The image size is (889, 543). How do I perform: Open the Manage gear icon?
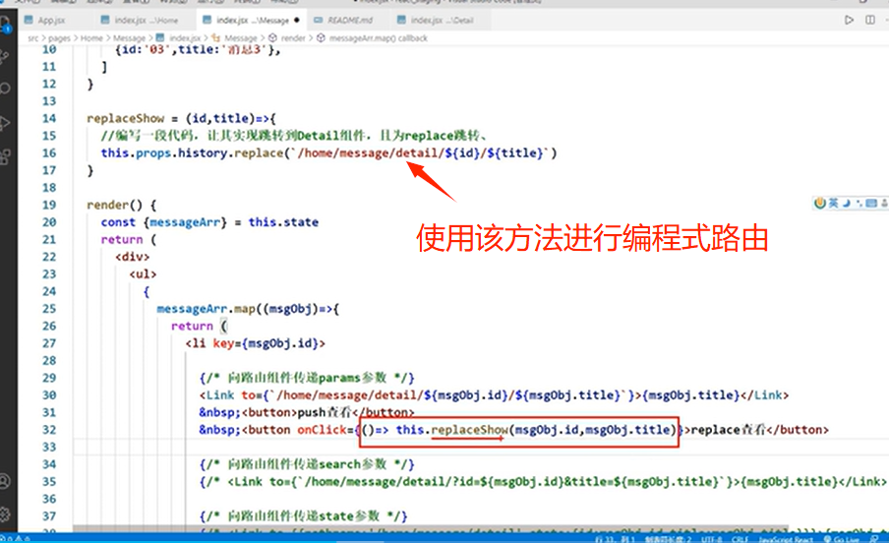(x=5, y=514)
